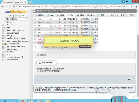Screen dimensions: 139x102
Task: Open the recent tables dropdown
Action: [x=16, y=19]
